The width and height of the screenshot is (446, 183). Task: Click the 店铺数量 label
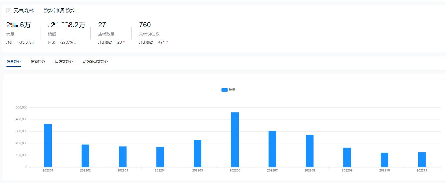pyautogui.click(x=106, y=34)
